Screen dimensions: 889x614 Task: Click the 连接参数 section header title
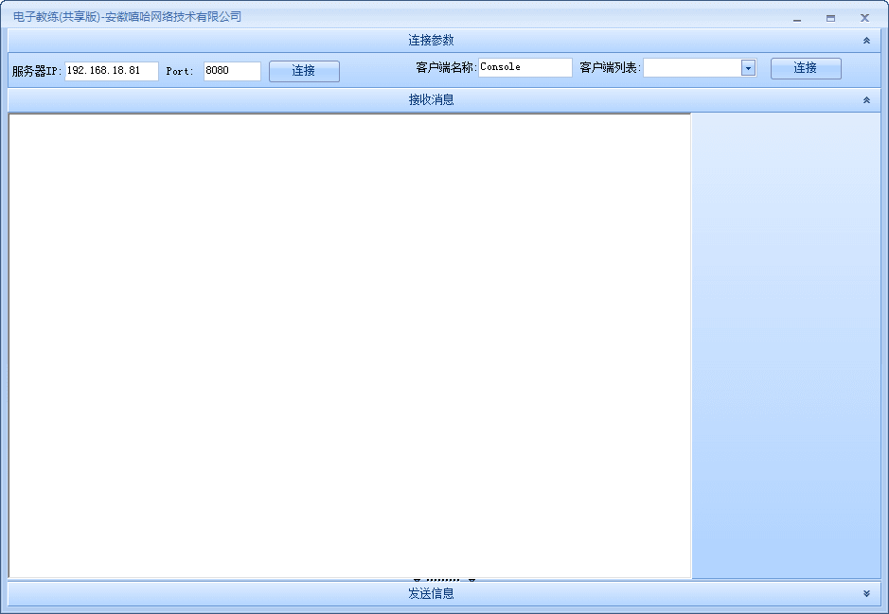(x=431, y=41)
